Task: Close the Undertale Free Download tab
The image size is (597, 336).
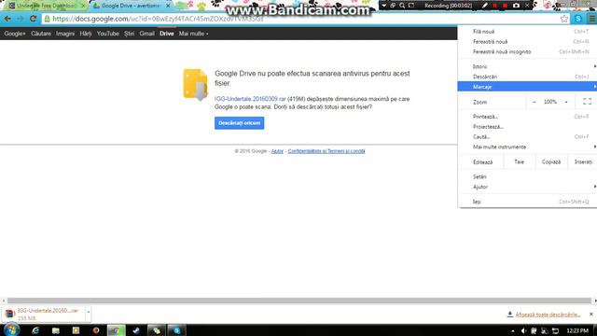Action: click(x=83, y=6)
